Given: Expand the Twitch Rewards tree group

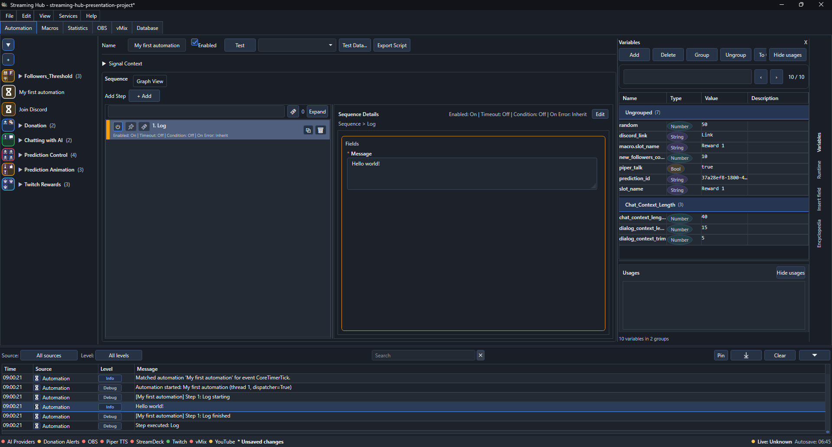Looking at the screenshot, I should point(20,185).
